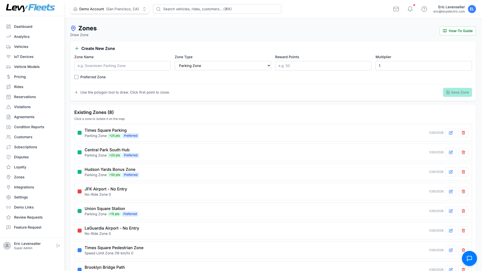Click the logout icon beside Super Admin
This screenshot has width=482, height=271.
pyautogui.click(x=58, y=246)
